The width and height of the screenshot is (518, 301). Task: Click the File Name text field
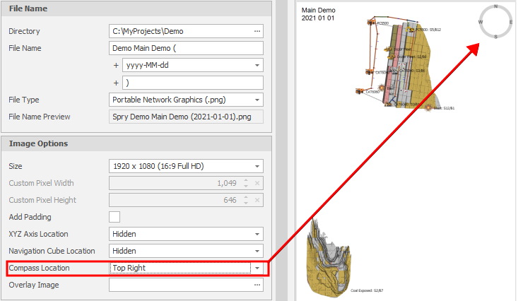(x=187, y=48)
